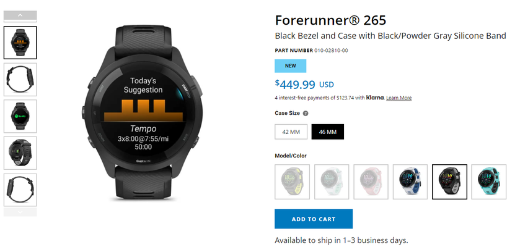The width and height of the screenshot is (520, 252).
Task: Choose the pink watch color option
Action: tap(371, 182)
